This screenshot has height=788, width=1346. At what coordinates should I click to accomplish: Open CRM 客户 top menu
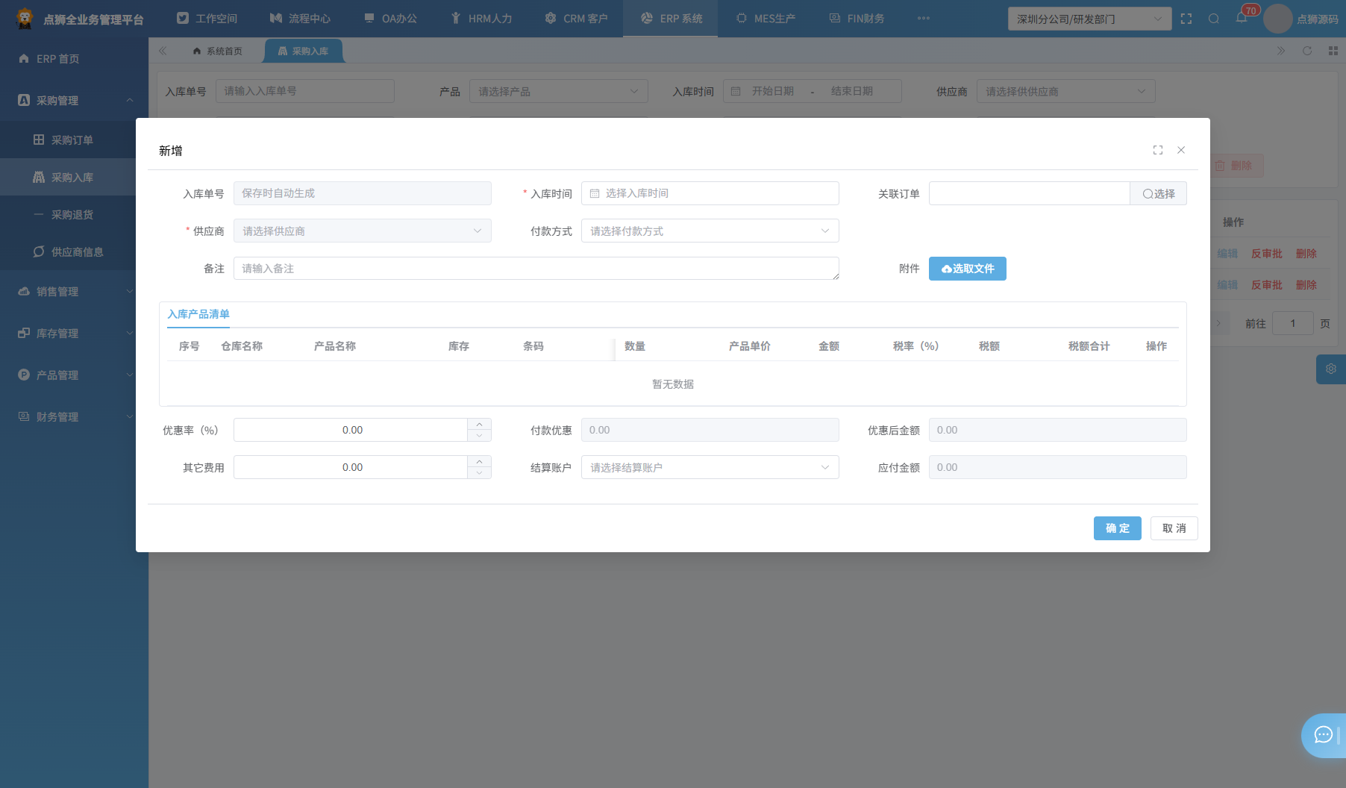tap(576, 19)
